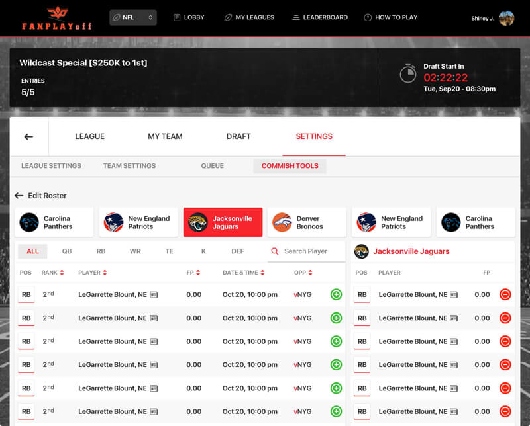The width and height of the screenshot is (530, 426).
Task: Remove third roster player with red minus
Action: coord(505,341)
